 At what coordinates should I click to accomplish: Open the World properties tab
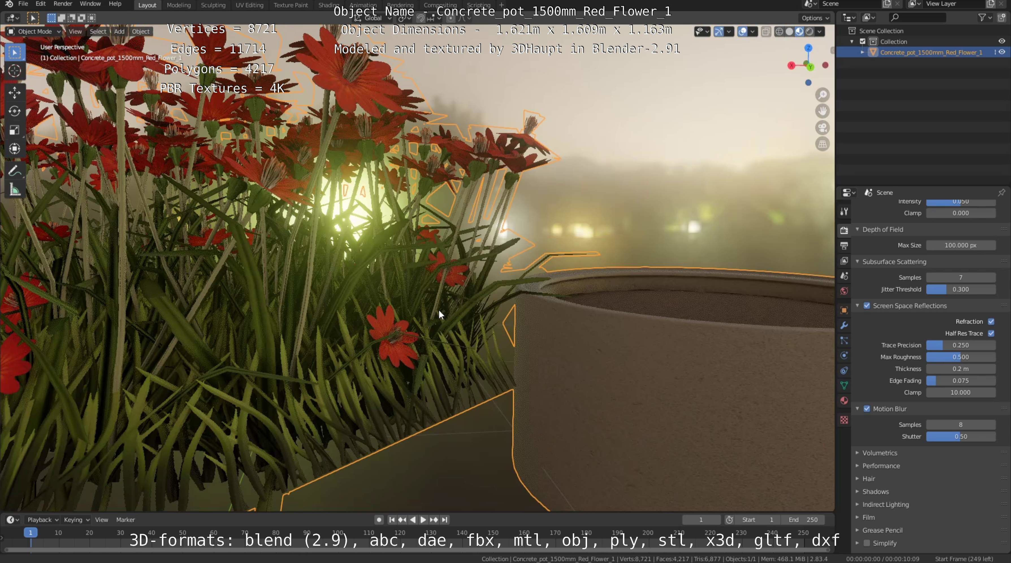coord(844,291)
